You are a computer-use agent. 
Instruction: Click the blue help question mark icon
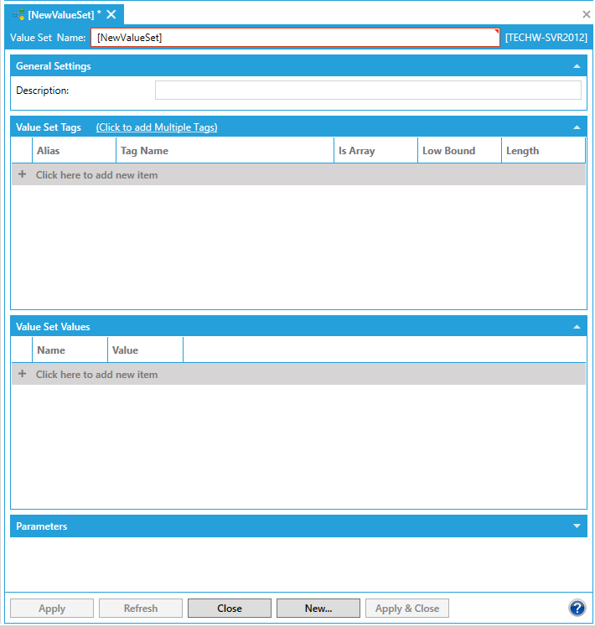click(x=577, y=609)
